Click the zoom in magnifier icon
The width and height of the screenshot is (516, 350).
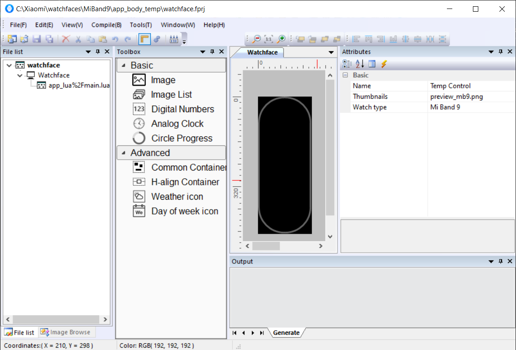pyautogui.click(x=281, y=39)
